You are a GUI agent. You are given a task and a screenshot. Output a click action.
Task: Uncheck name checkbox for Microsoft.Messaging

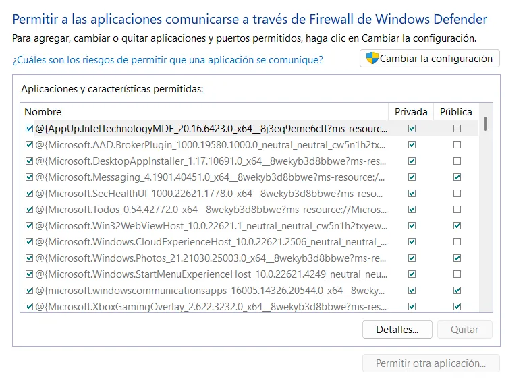(29, 177)
